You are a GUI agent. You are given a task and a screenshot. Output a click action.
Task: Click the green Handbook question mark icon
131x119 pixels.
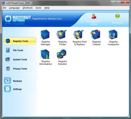point(117,16)
